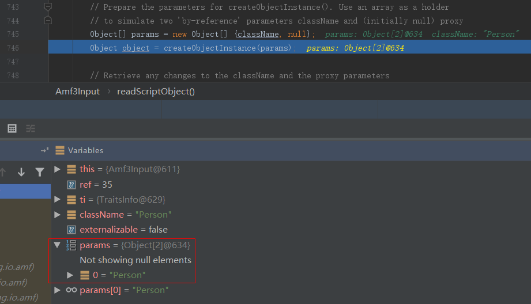This screenshot has width=531, height=304.
Task: Select Amf3Input in the breadcrumb bar
Action: point(77,92)
